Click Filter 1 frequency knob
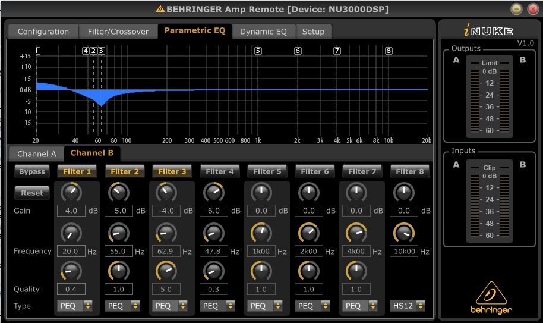543x323 pixels. click(71, 233)
